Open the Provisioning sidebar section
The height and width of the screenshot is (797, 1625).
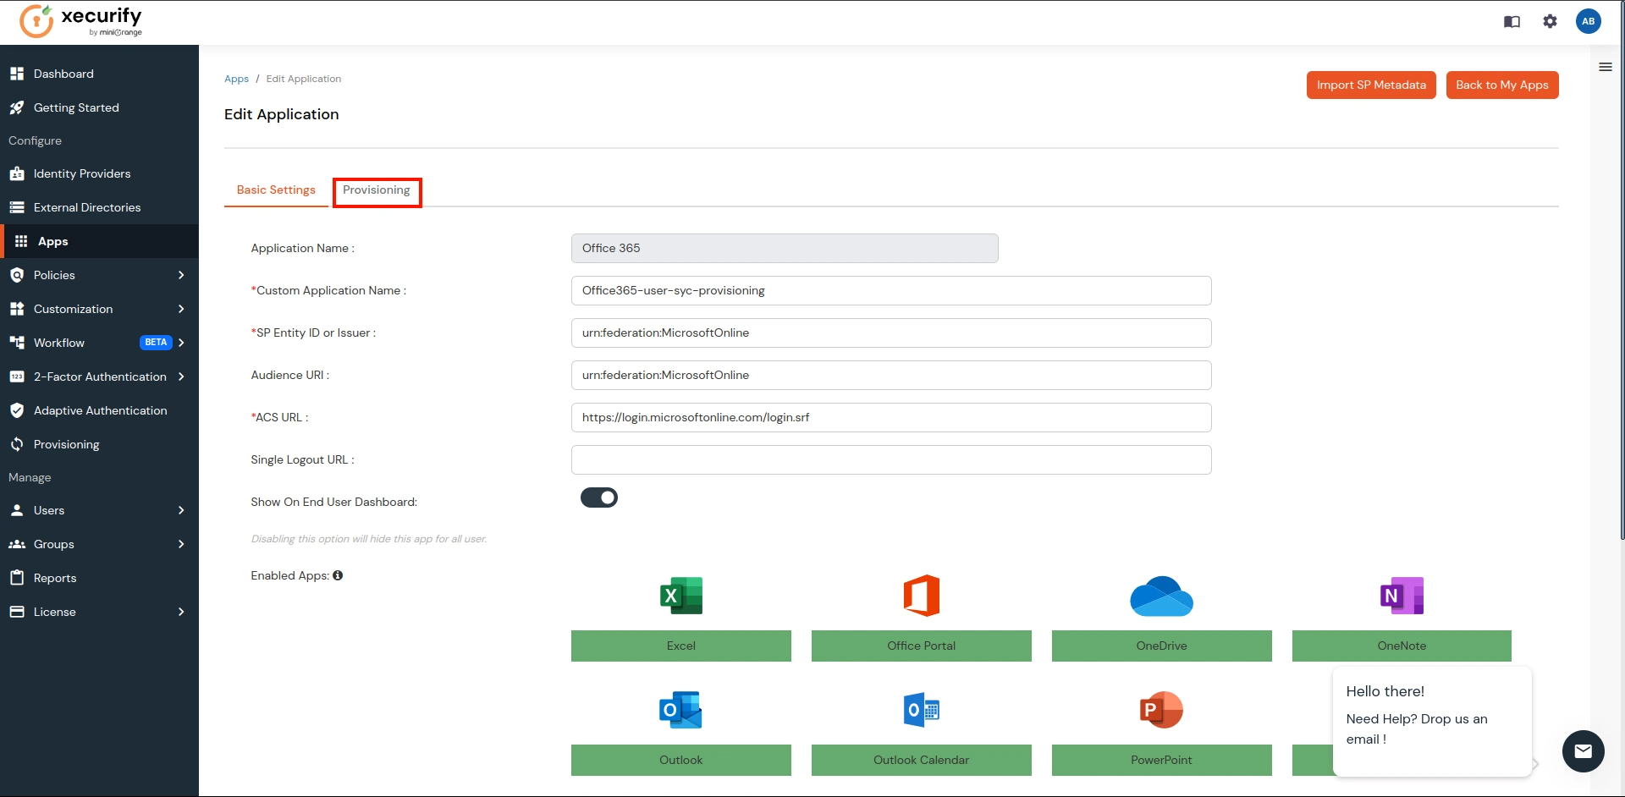65,444
